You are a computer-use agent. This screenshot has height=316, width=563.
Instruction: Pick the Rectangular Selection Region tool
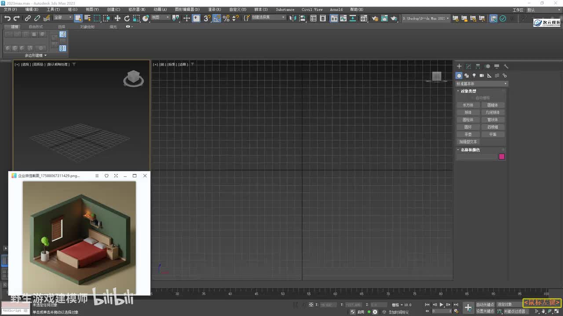[97, 18]
